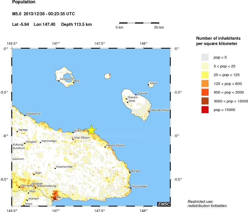Click the kilometer scale bar
The height and width of the screenshot is (212, 248).
(139, 23)
